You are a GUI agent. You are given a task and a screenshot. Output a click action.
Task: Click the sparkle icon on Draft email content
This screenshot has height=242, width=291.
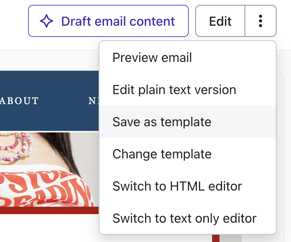tap(46, 21)
